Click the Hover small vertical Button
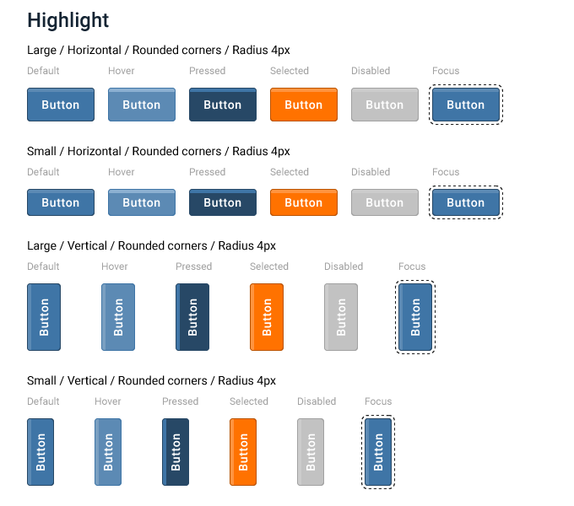The width and height of the screenshot is (574, 506). (x=108, y=452)
